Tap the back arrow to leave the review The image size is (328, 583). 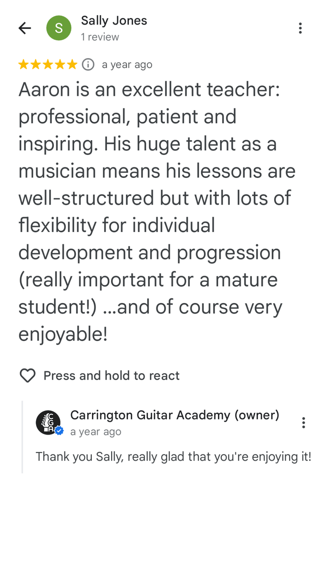24,28
